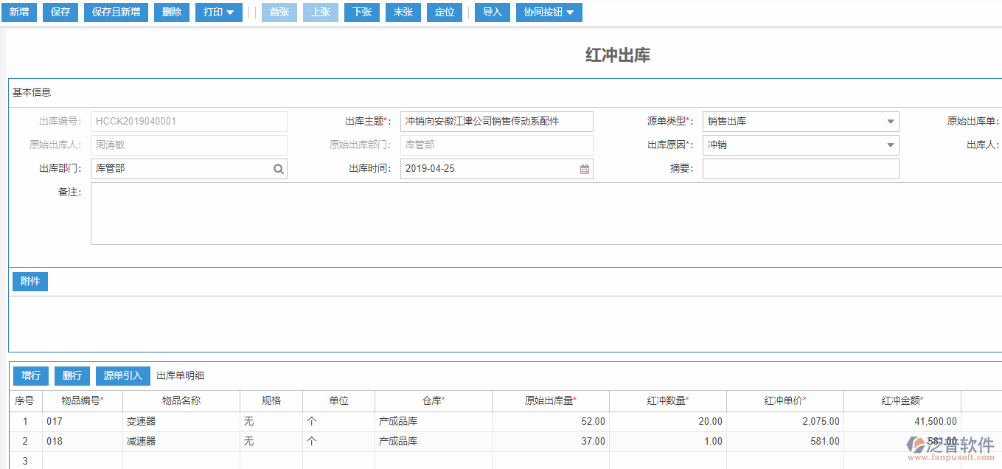1002x469 pixels.
Task: Click the 定位 button
Action: coord(445,13)
